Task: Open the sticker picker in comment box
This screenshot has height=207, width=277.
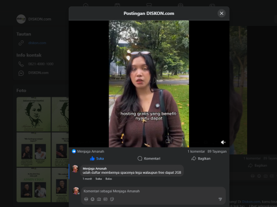Action: click(x=112, y=199)
